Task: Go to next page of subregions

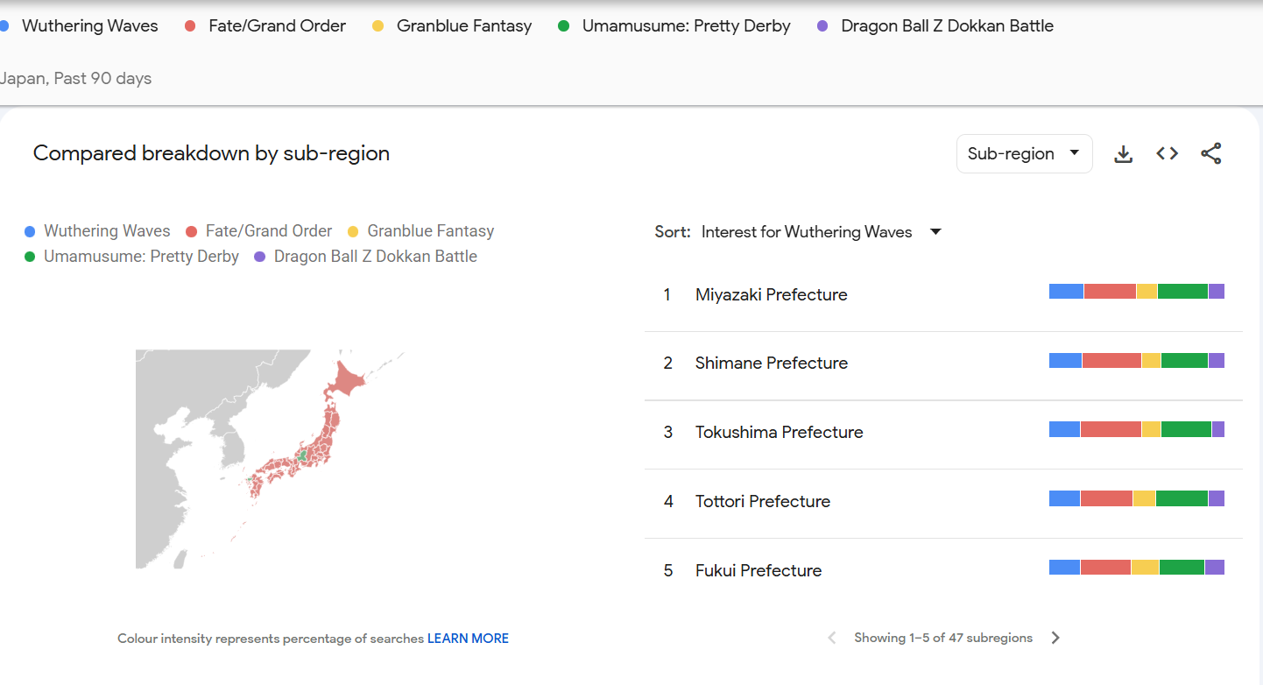Action: (x=1055, y=638)
